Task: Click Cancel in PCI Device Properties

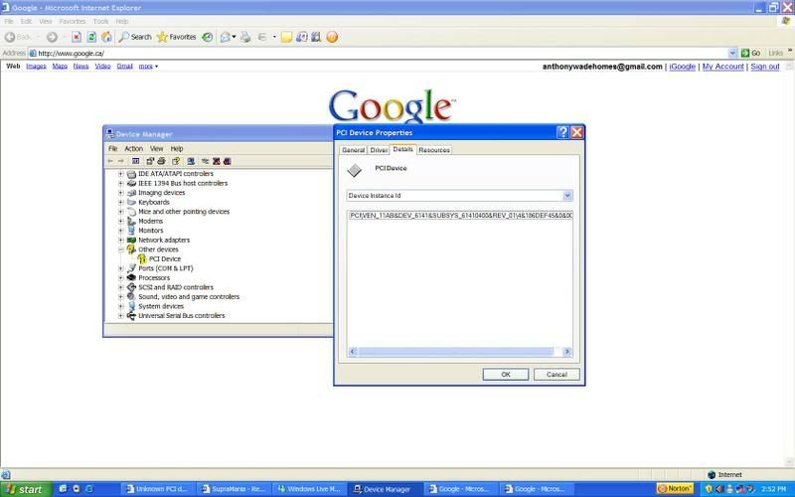Action: (x=556, y=375)
